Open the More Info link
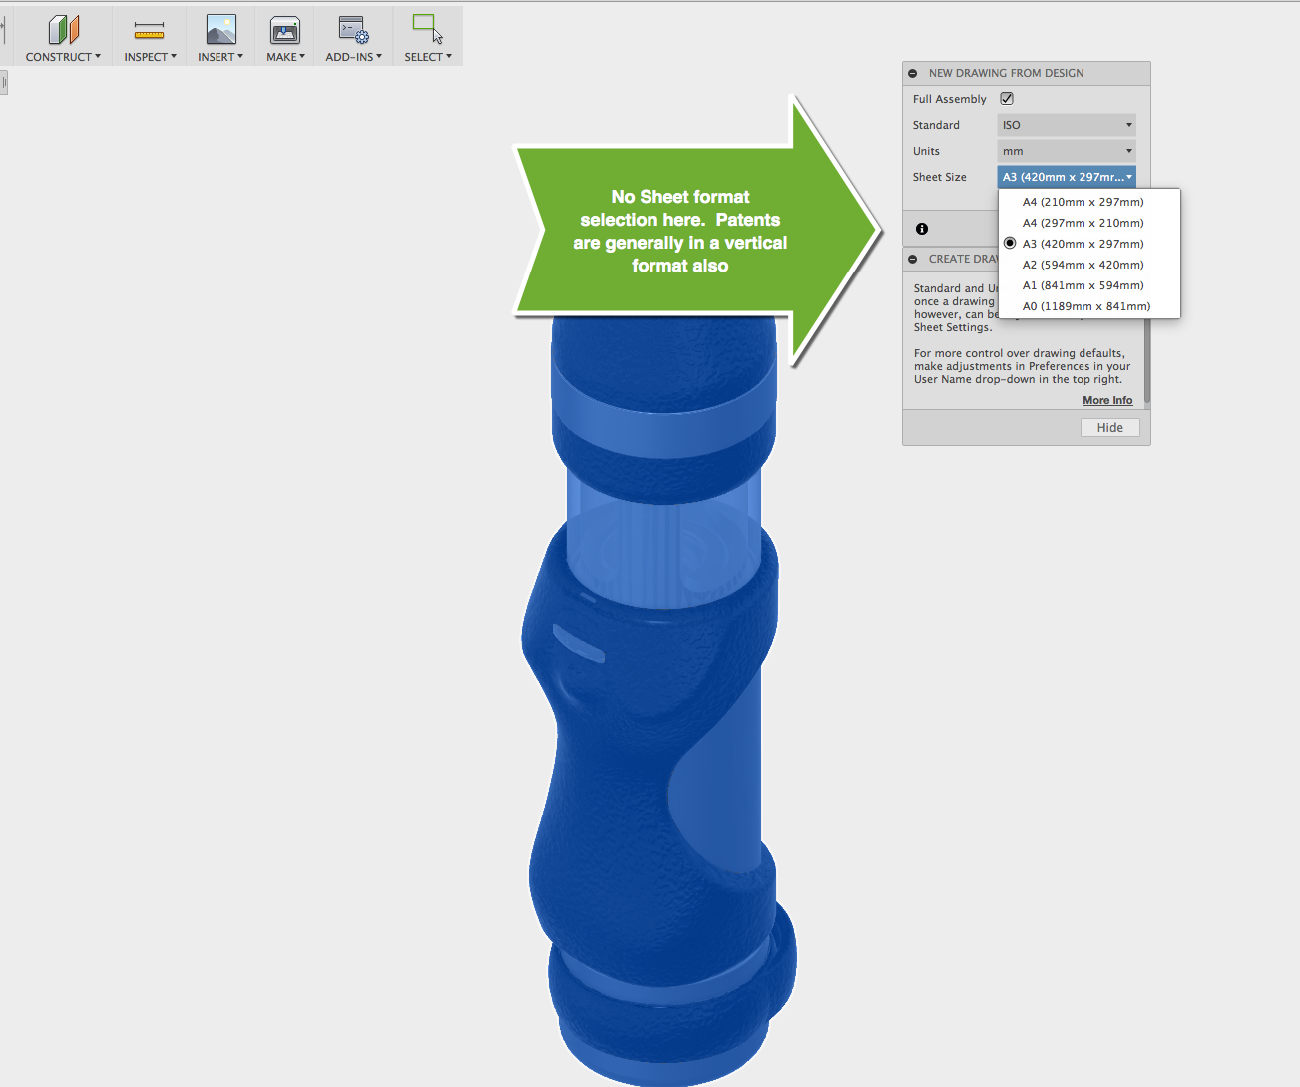The height and width of the screenshot is (1087, 1300). [1106, 399]
